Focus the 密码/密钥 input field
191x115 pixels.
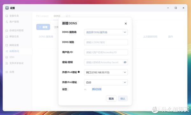(x=106, y=62)
